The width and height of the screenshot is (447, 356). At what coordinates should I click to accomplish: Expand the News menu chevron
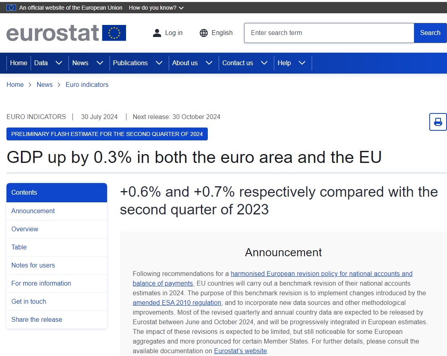pos(100,63)
